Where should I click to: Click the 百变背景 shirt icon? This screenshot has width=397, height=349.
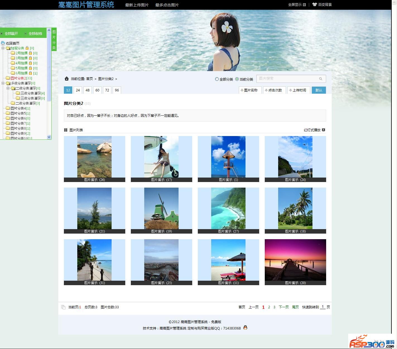click(x=314, y=4)
